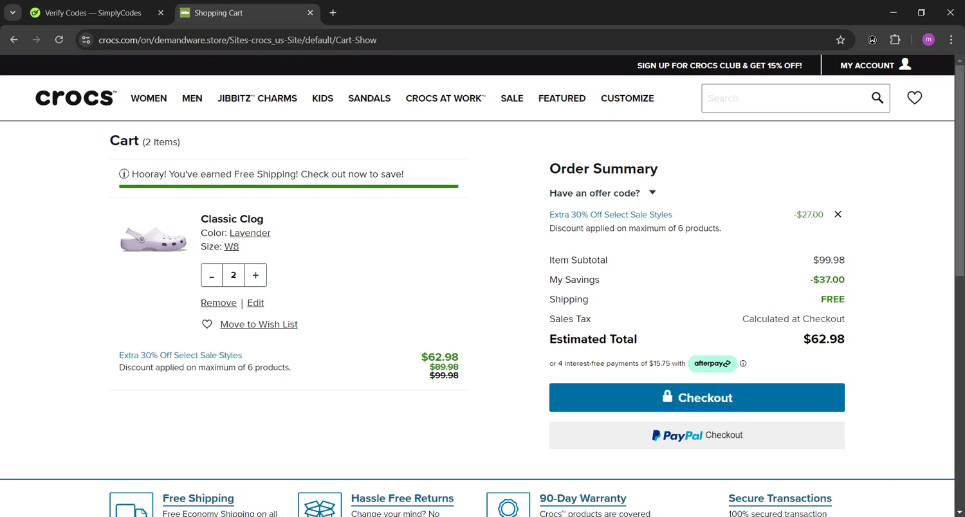The width and height of the screenshot is (965, 517).
Task: Open the WOMEN menu
Action: tap(149, 98)
